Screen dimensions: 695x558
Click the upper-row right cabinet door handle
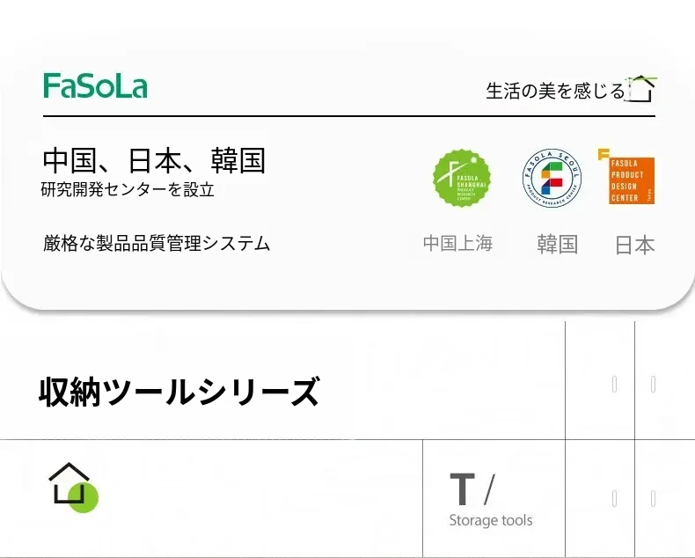click(653, 384)
